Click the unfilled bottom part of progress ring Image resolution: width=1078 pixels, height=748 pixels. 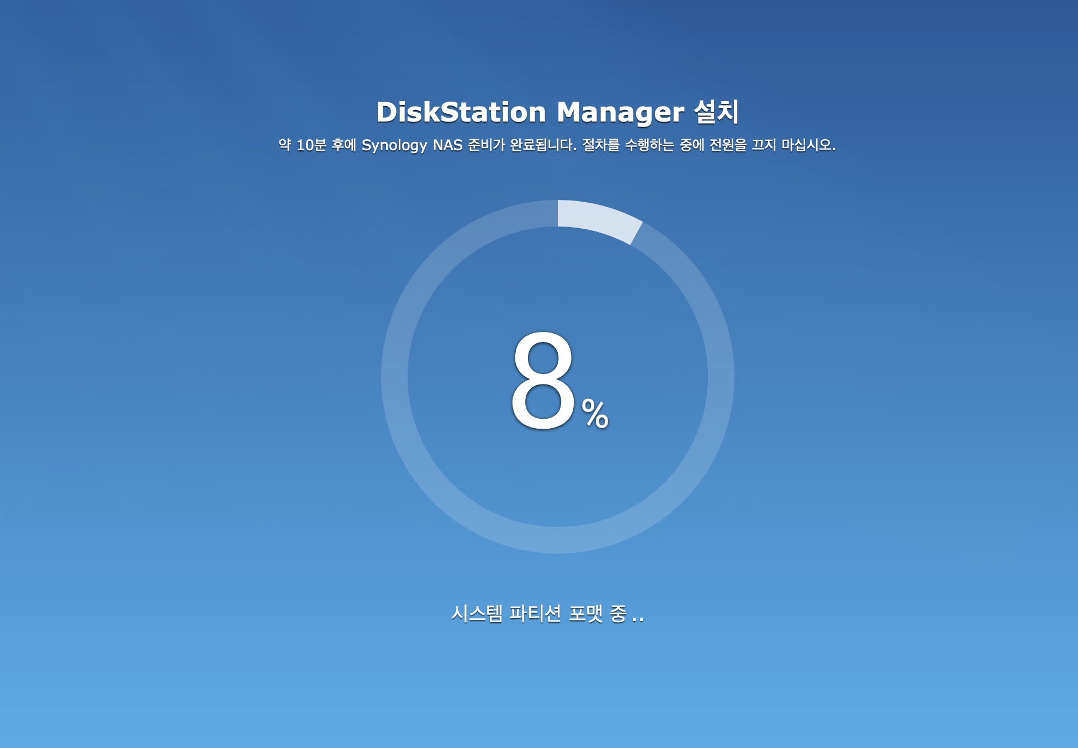558,540
